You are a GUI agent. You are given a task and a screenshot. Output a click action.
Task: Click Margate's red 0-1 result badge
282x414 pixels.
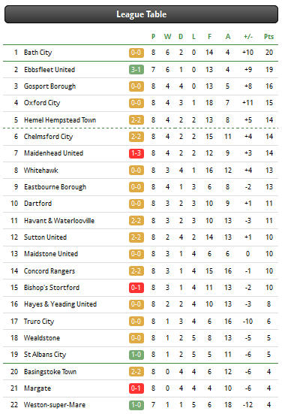coord(136,388)
